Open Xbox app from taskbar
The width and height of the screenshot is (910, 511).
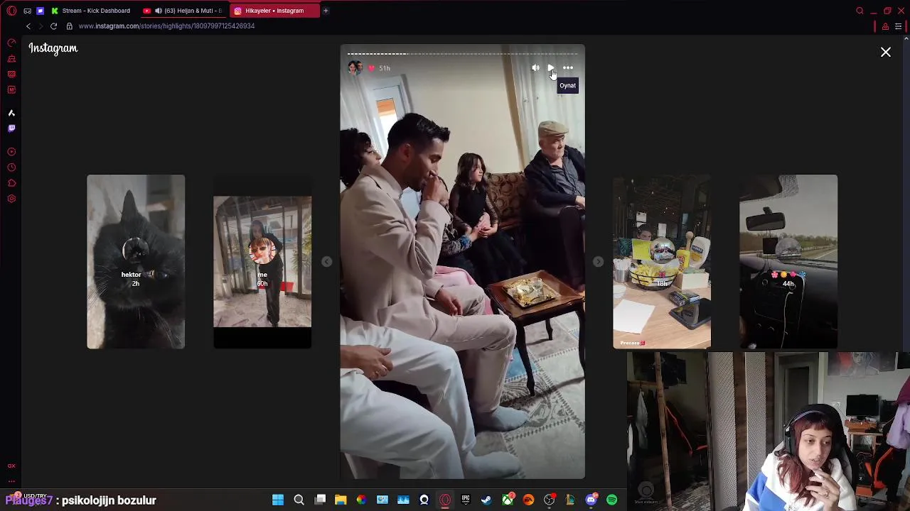(508, 500)
